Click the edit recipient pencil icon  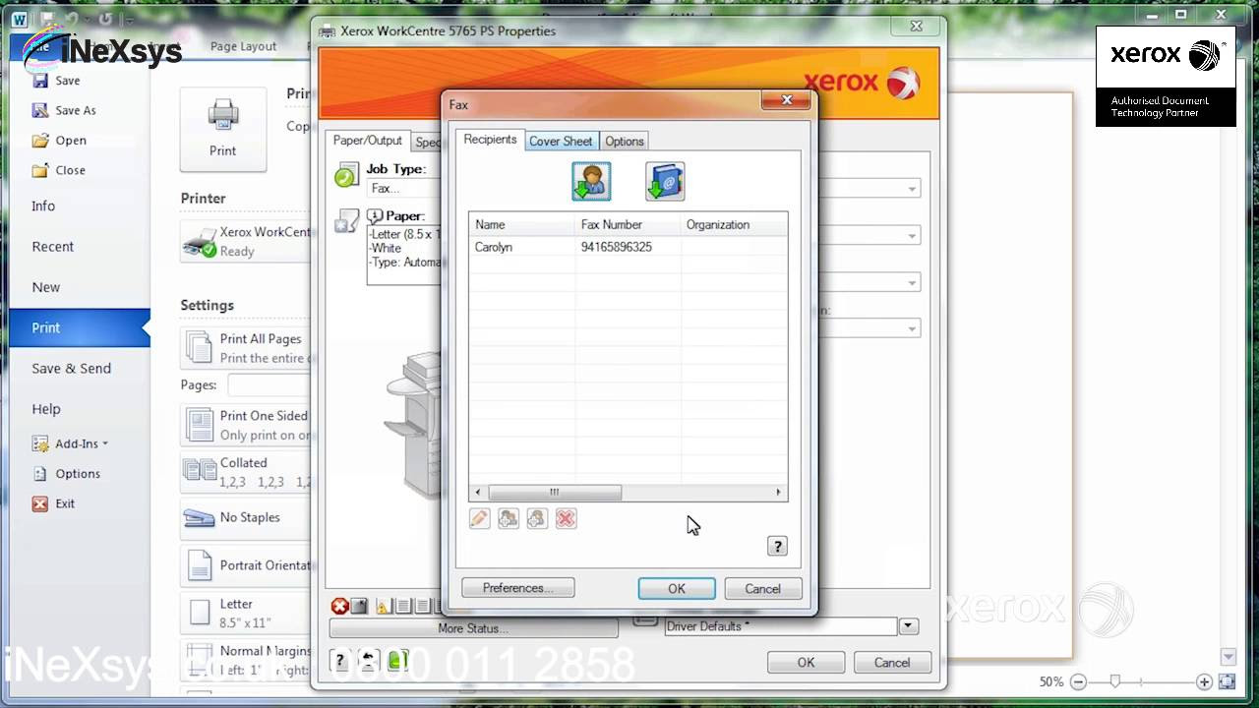pos(479,518)
